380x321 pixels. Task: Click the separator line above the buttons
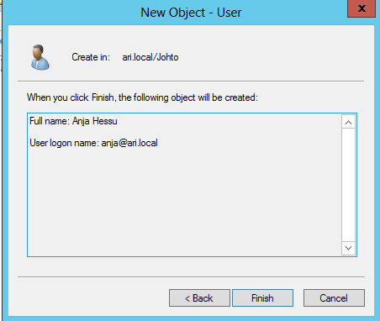tap(191, 276)
